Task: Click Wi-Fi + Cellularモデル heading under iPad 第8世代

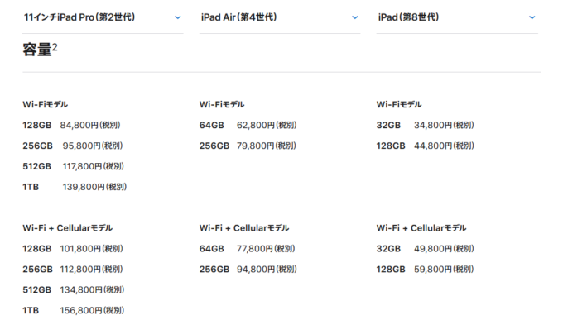Action: [421, 228]
